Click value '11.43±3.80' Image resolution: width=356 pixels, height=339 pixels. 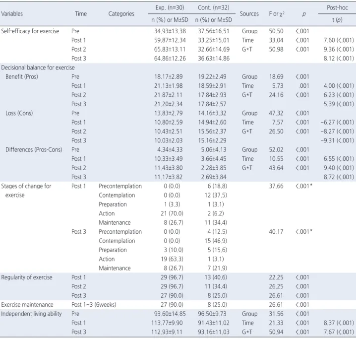pyautogui.click(x=169, y=168)
